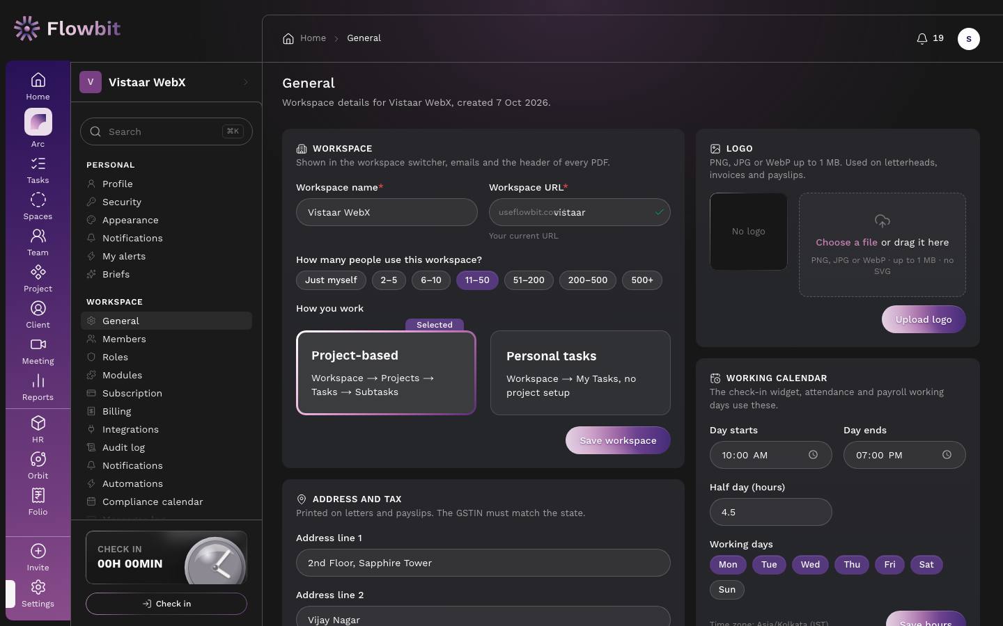The height and width of the screenshot is (626, 1003).
Task: Click the Invite plus icon
Action: click(38, 551)
